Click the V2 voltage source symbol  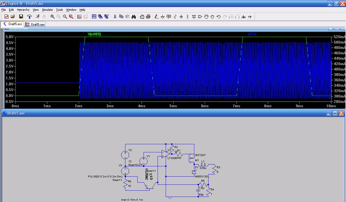point(125,155)
